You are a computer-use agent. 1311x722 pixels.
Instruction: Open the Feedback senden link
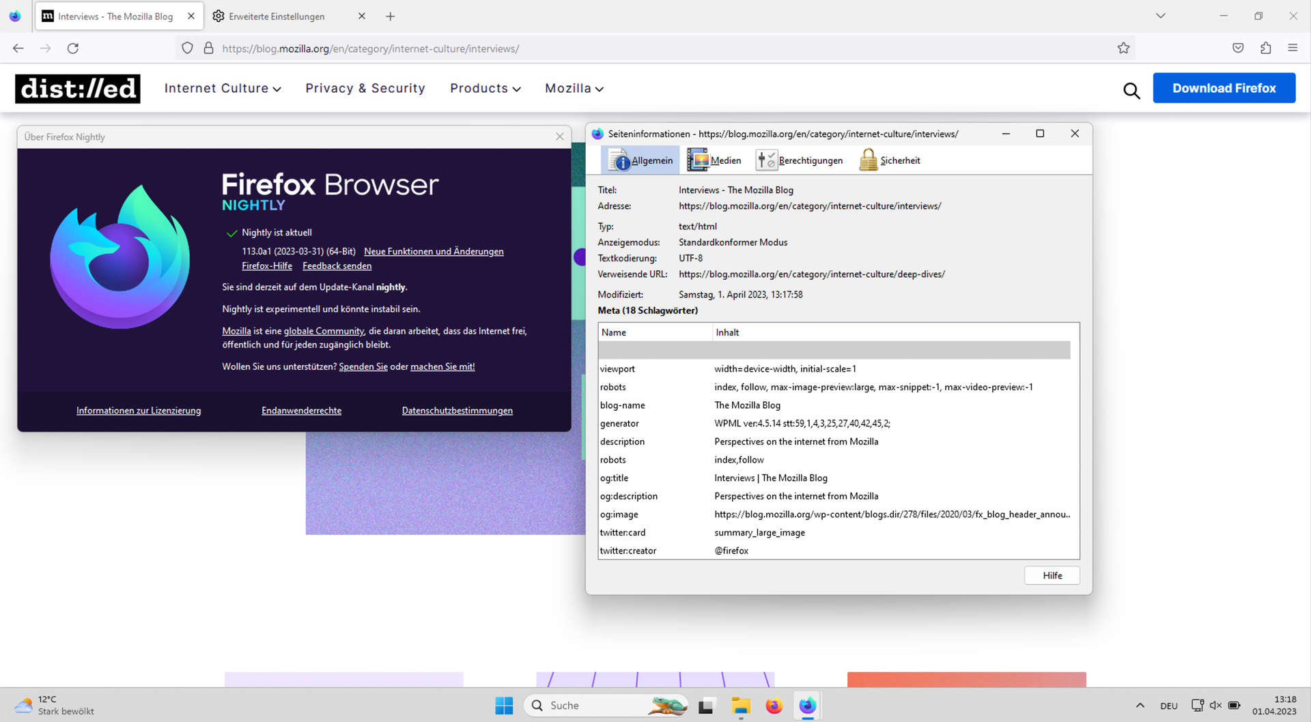coord(337,266)
